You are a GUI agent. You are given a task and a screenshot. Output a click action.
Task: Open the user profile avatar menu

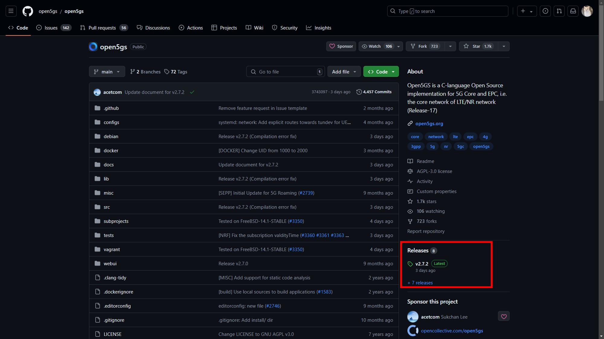click(x=587, y=11)
